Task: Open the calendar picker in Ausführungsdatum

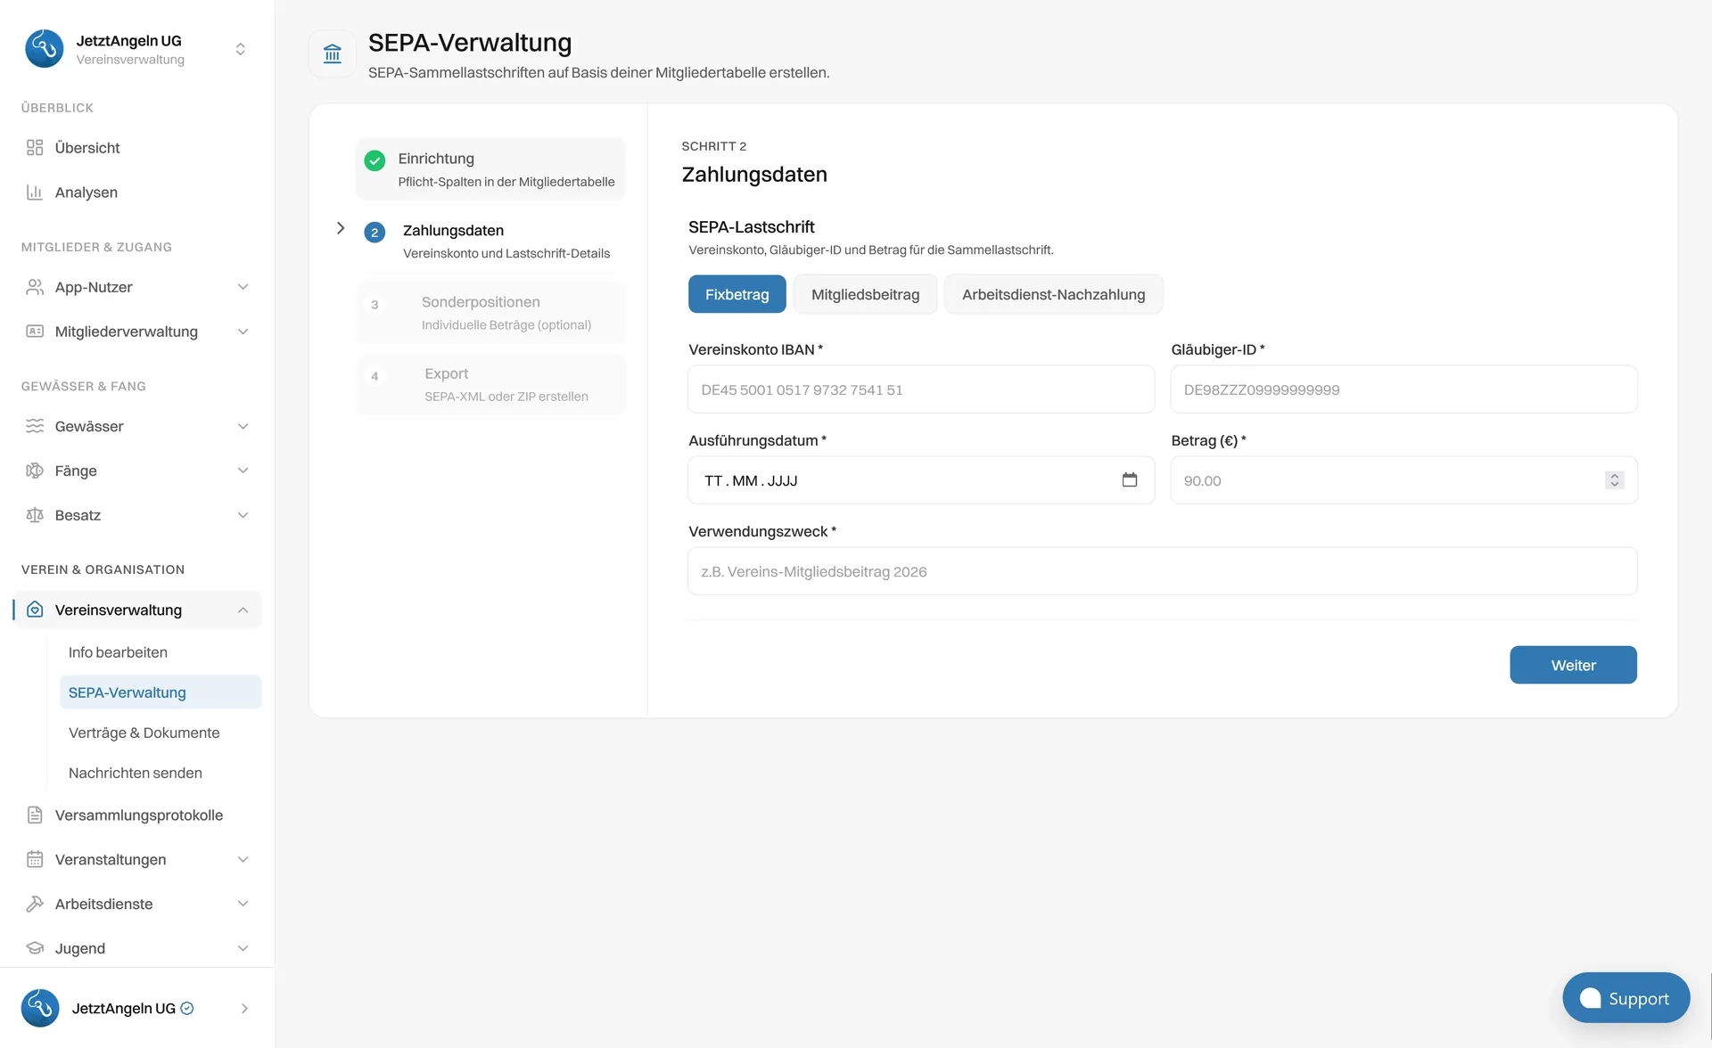Action: (x=1130, y=480)
